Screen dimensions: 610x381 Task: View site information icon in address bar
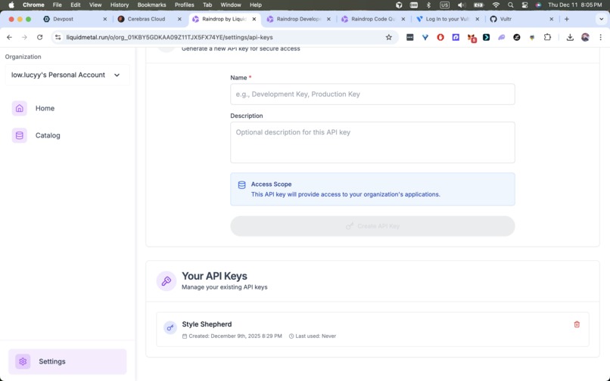pos(58,37)
